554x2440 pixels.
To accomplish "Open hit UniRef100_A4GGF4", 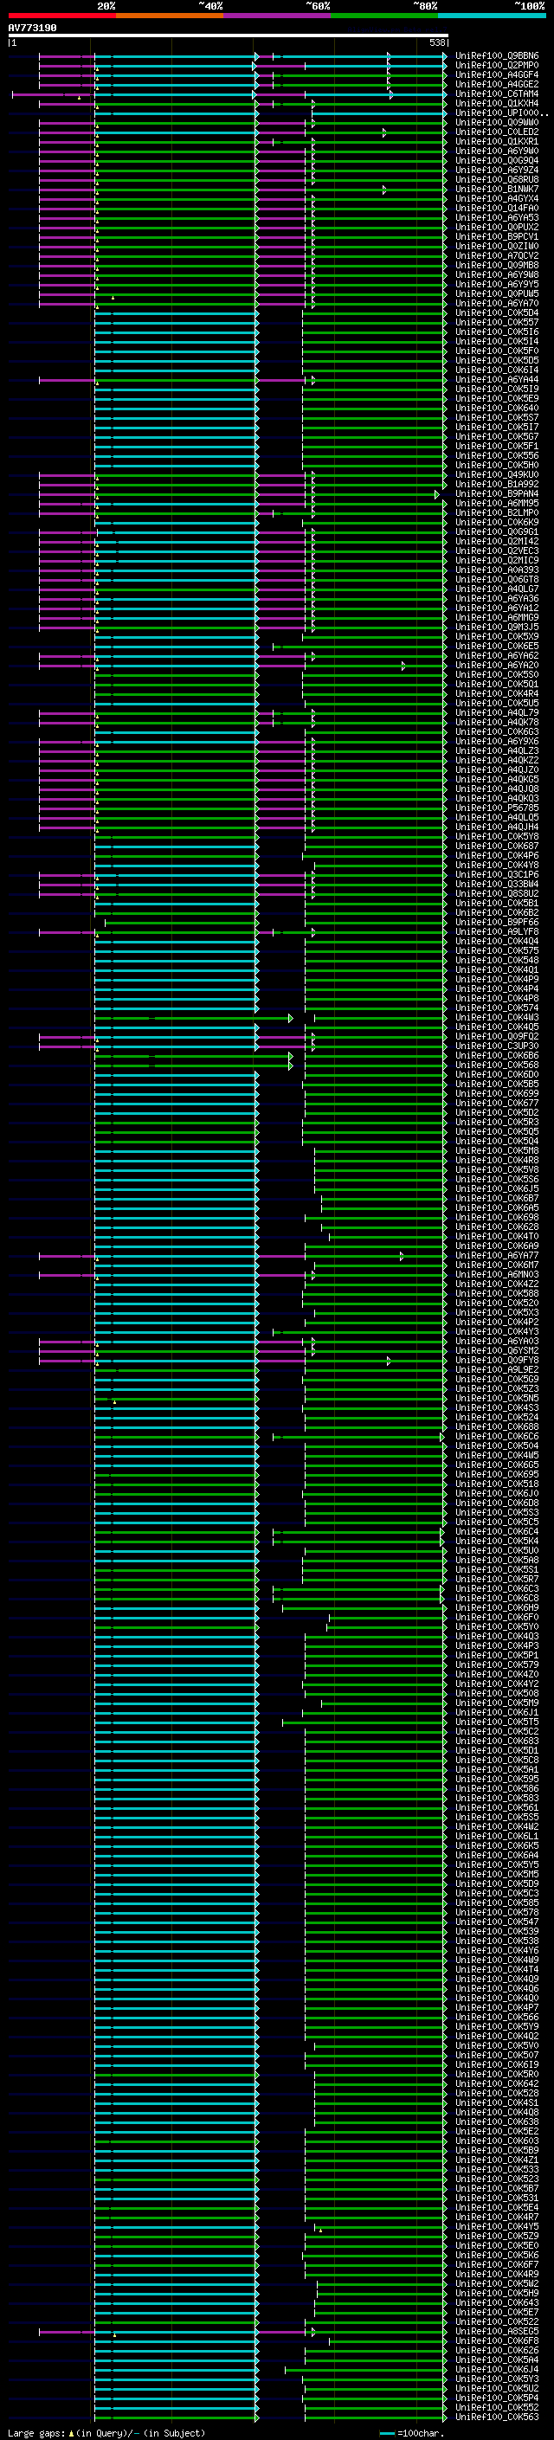I will pyautogui.click(x=496, y=74).
